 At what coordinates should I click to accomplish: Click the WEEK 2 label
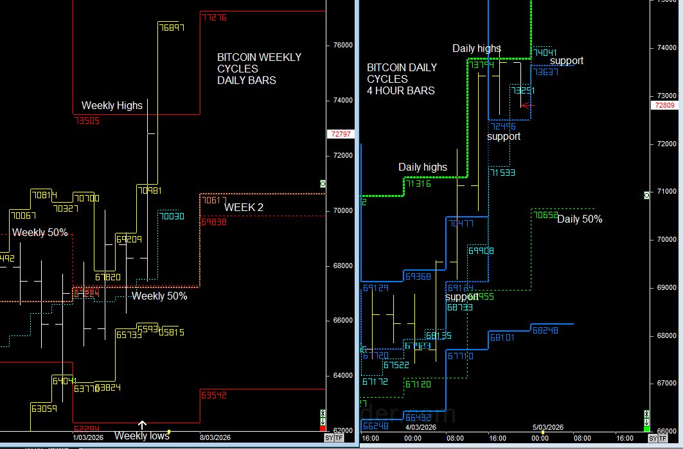coord(244,207)
